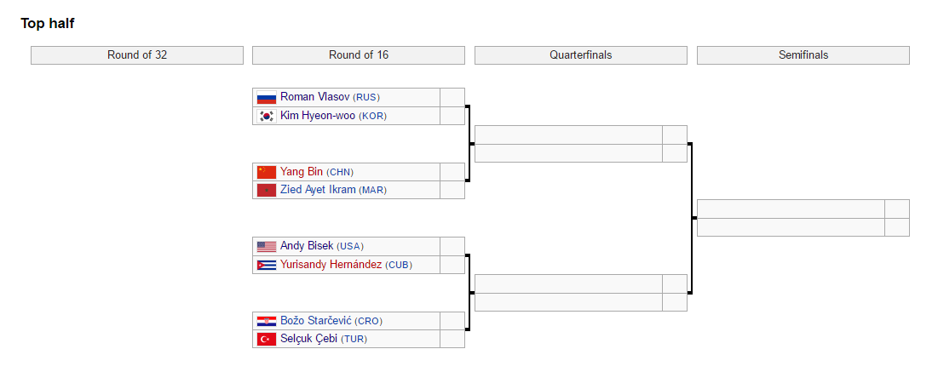Click the Moroccan flag icon
The width and height of the screenshot is (938, 372).
[267, 191]
